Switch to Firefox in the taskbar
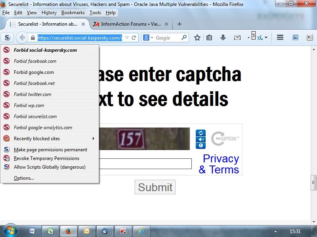 tap(69, 231)
